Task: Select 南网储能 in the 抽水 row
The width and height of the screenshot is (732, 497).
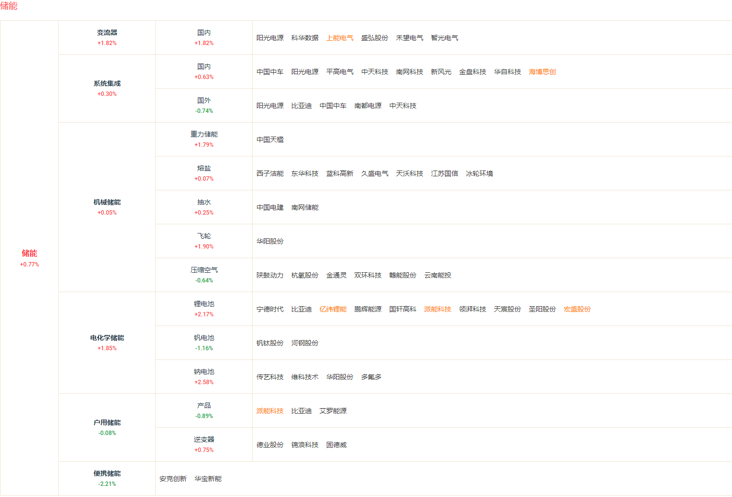Action: [x=305, y=207]
